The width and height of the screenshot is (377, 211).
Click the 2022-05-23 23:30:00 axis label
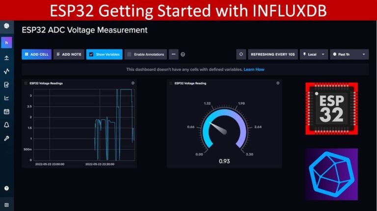[100, 164]
